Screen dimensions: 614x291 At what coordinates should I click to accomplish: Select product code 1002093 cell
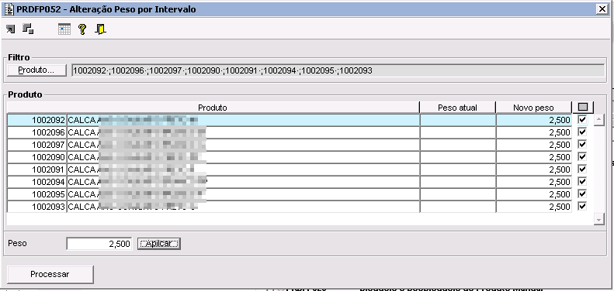tap(36, 207)
